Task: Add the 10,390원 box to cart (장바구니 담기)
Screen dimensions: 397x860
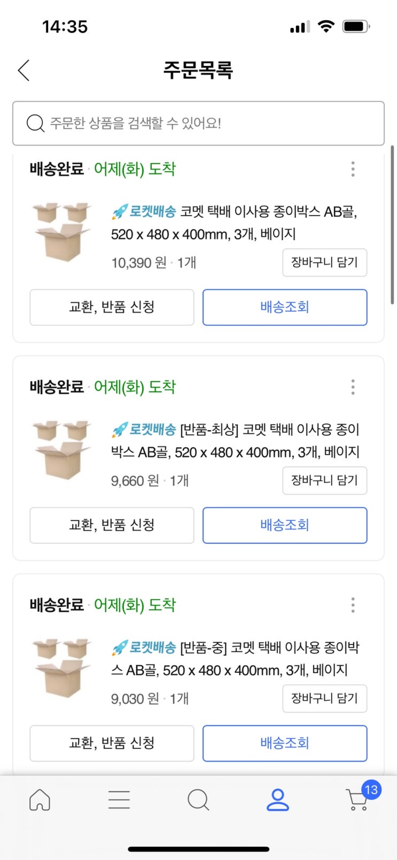Action: pos(324,262)
